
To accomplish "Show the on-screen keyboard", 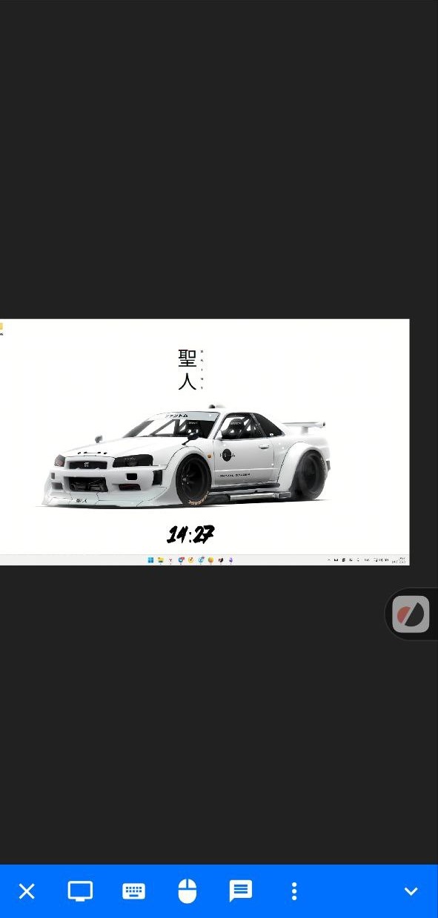I will click(x=133, y=891).
